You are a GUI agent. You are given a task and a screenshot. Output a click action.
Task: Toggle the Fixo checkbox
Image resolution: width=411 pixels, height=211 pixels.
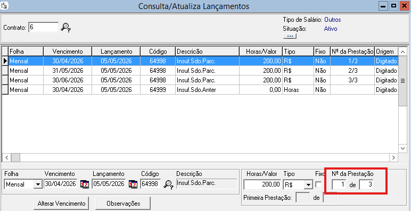(x=318, y=184)
